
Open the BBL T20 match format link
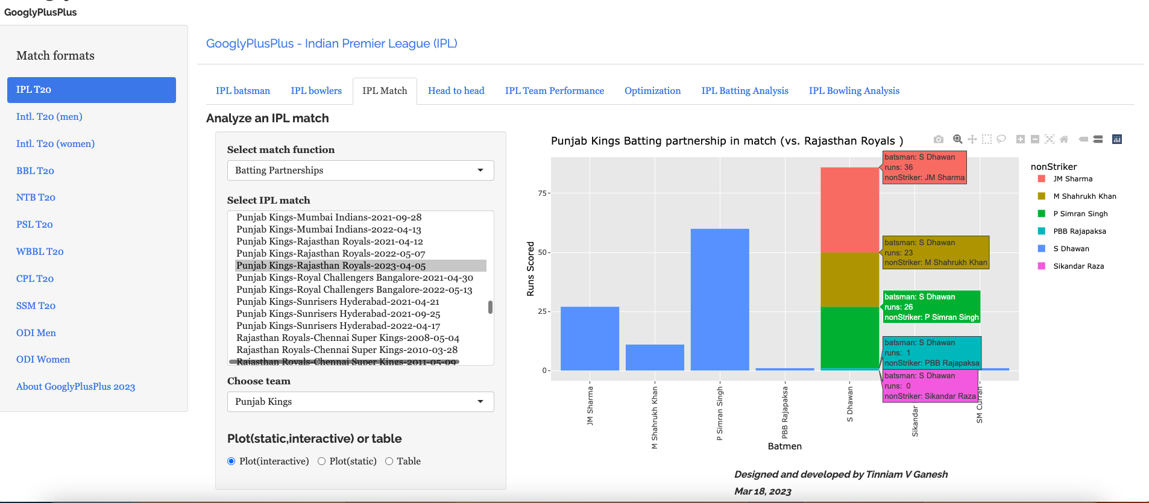(35, 171)
